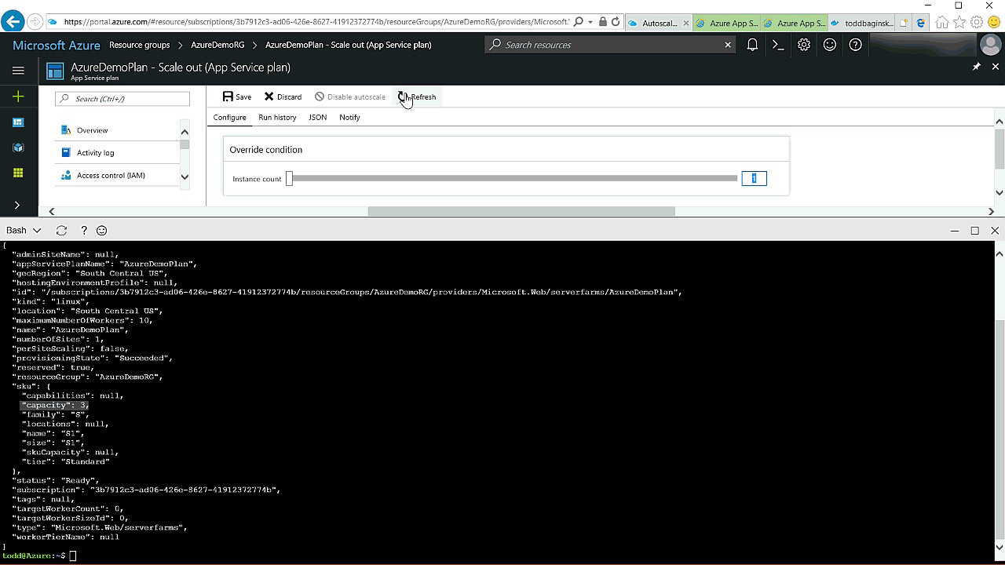The image size is (1005, 565).
Task: Open Azure help question mark
Action: (856, 45)
